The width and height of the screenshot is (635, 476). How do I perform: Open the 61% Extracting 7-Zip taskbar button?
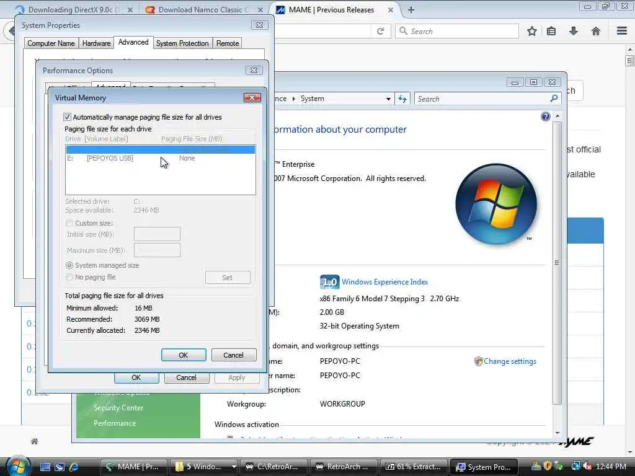(x=414, y=467)
